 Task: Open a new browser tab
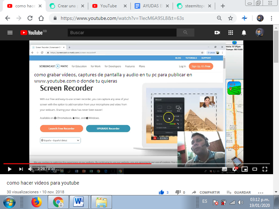[223, 6]
